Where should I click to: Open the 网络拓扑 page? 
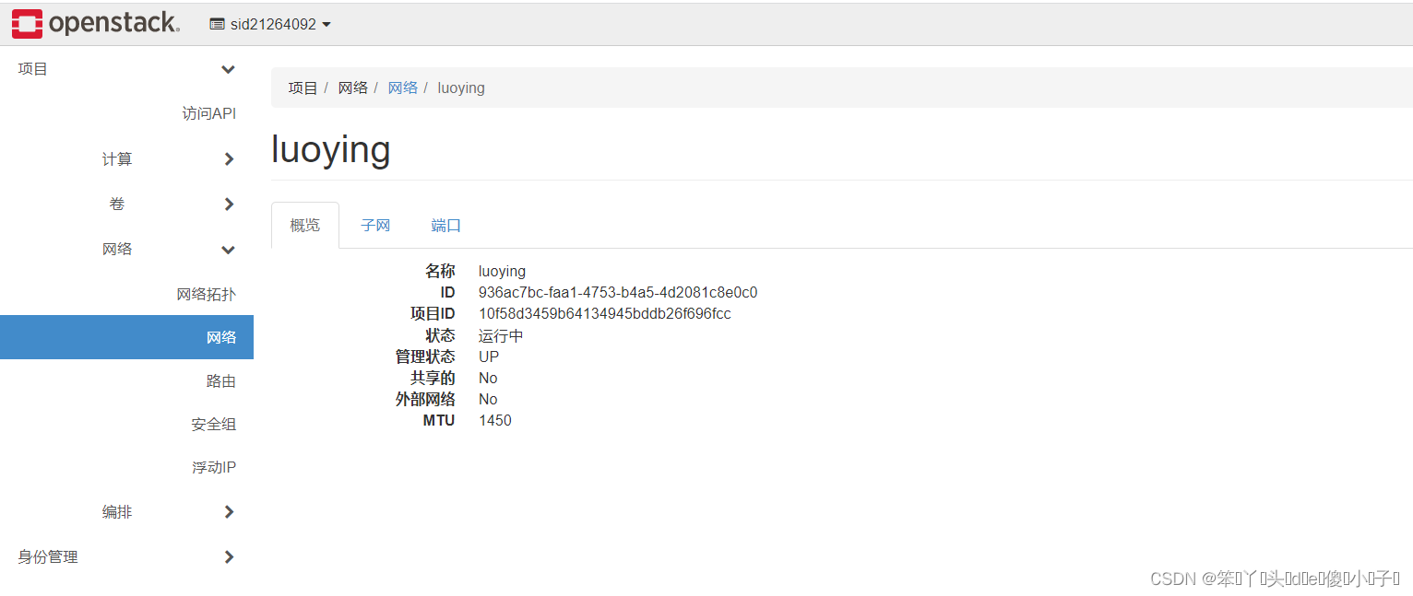pyautogui.click(x=206, y=293)
